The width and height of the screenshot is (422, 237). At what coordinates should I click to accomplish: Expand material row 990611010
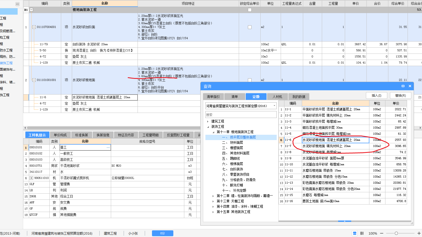(x=31, y=178)
